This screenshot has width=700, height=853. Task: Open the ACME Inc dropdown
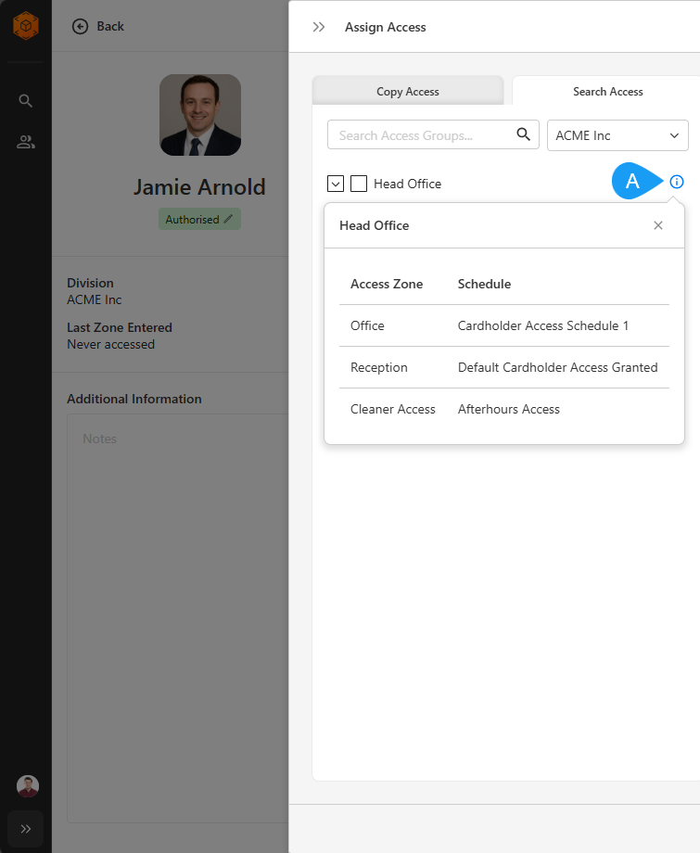coord(617,135)
